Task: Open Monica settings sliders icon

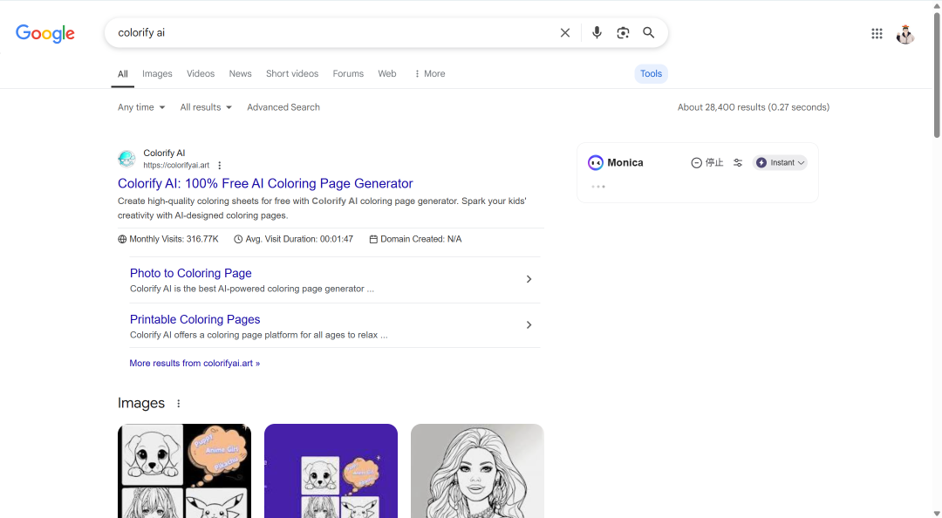Action: 738,162
